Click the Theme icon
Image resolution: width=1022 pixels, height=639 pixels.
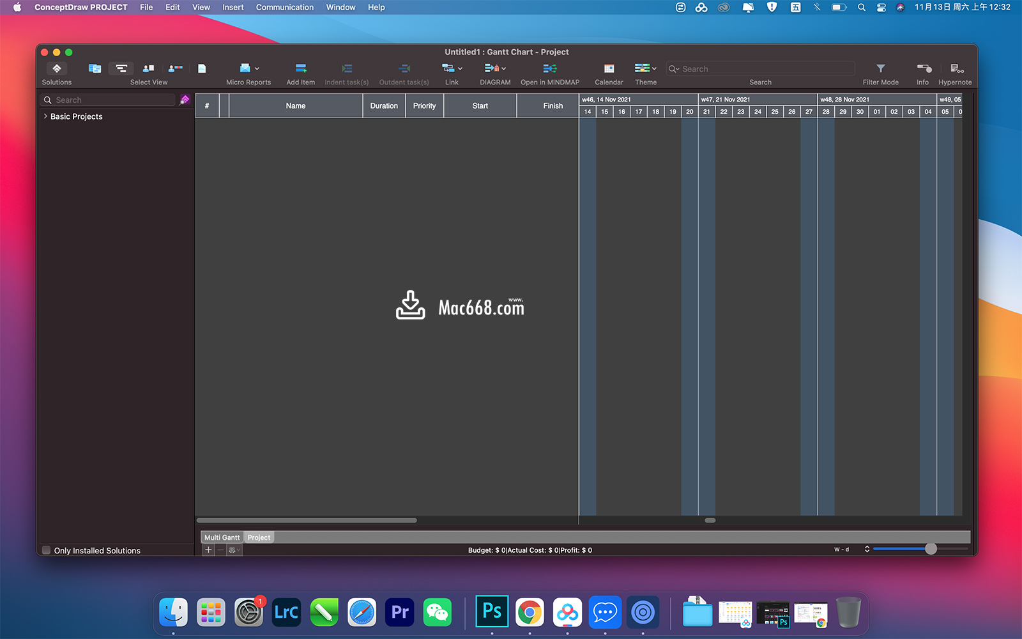(x=642, y=68)
